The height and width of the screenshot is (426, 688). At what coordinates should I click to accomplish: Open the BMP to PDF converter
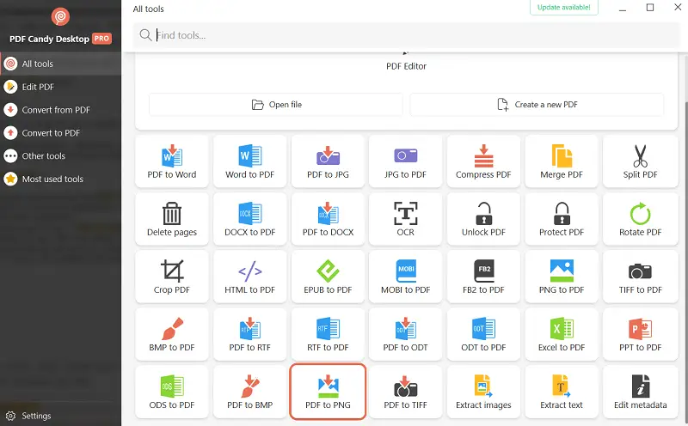(171, 334)
